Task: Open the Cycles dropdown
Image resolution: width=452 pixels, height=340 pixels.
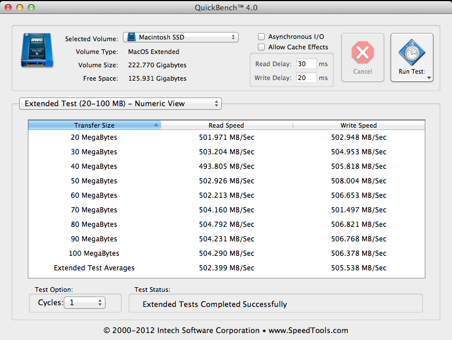Action: pyautogui.click(x=85, y=302)
